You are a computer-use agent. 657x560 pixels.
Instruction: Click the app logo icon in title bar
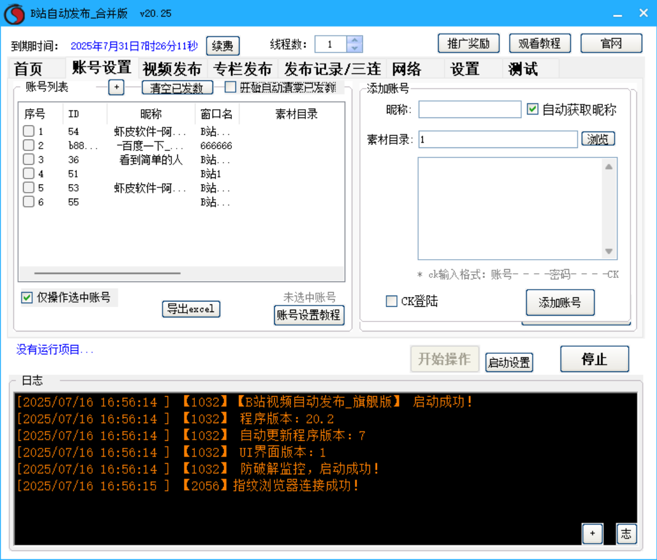point(14,14)
